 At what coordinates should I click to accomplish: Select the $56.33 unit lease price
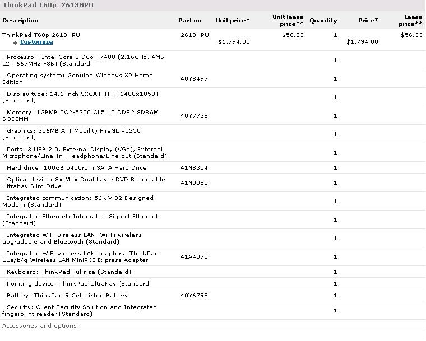coord(293,35)
